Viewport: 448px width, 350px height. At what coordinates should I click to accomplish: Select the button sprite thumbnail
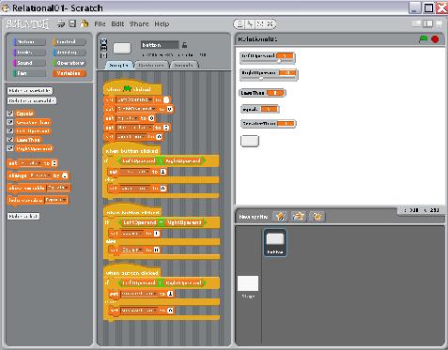tap(275, 243)
